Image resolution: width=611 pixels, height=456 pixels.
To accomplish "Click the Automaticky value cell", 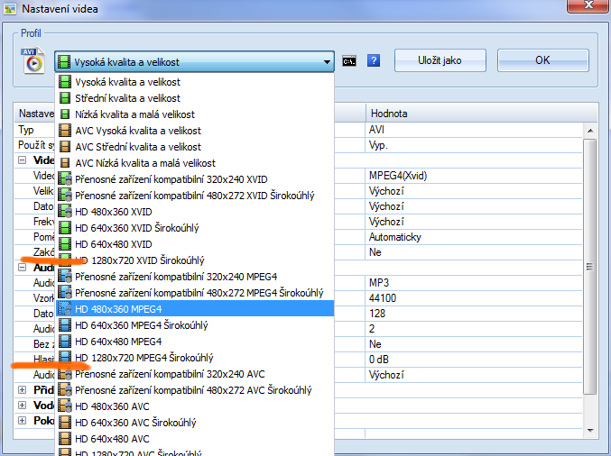I will (x=474, y=237).
